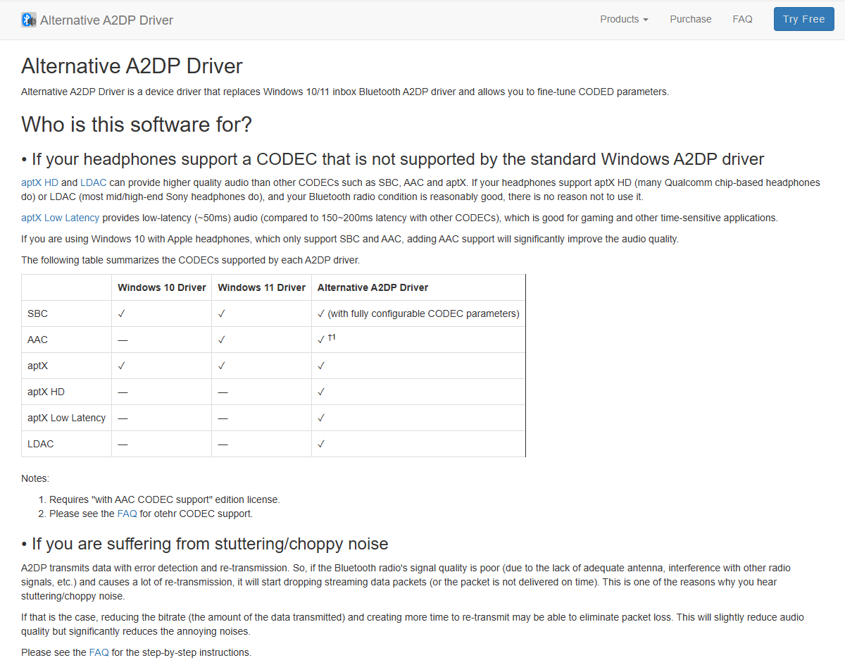Open the aptX Low Latency link

tap(61, 218)
